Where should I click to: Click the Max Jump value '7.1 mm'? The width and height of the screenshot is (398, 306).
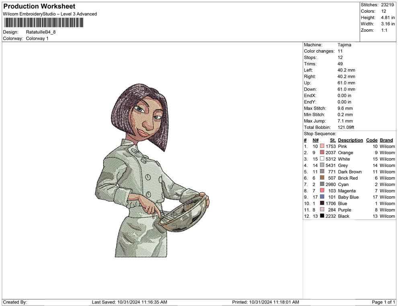pyautogui.click(x=345, y=121)
